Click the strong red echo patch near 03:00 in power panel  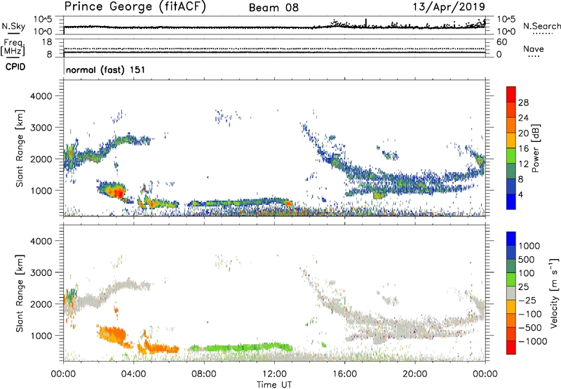coord(117,192)
